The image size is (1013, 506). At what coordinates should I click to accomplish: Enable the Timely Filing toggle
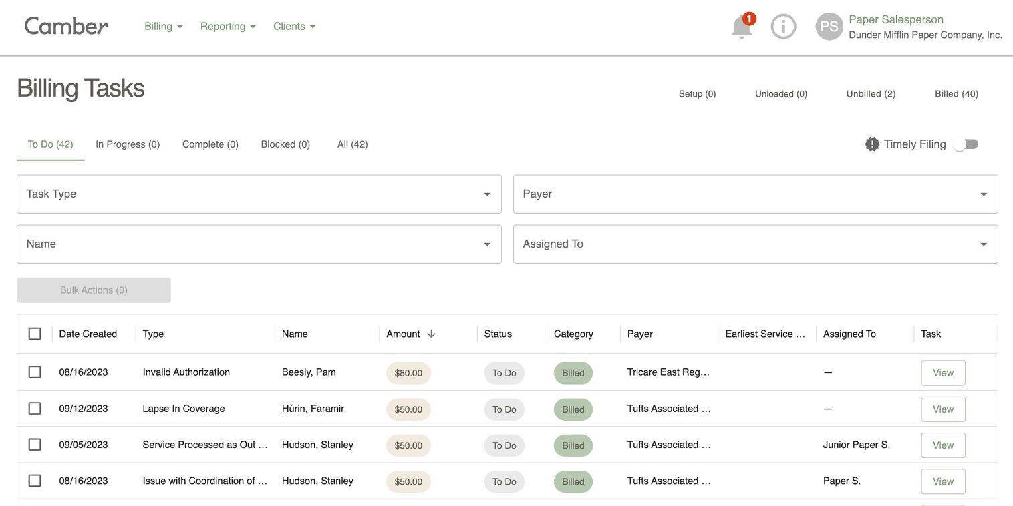[965, 144]
